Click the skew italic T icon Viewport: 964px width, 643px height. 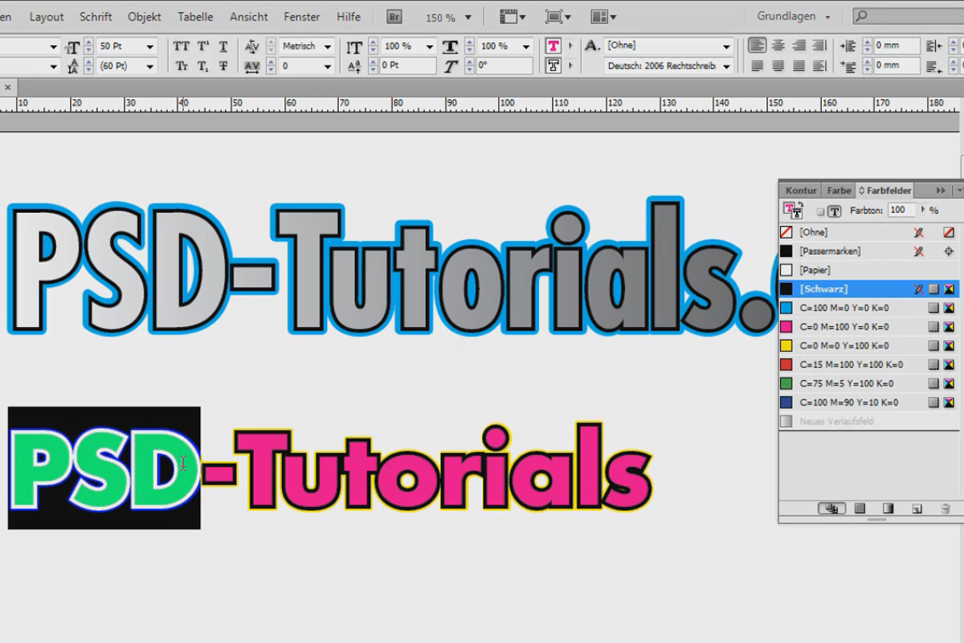451,67
